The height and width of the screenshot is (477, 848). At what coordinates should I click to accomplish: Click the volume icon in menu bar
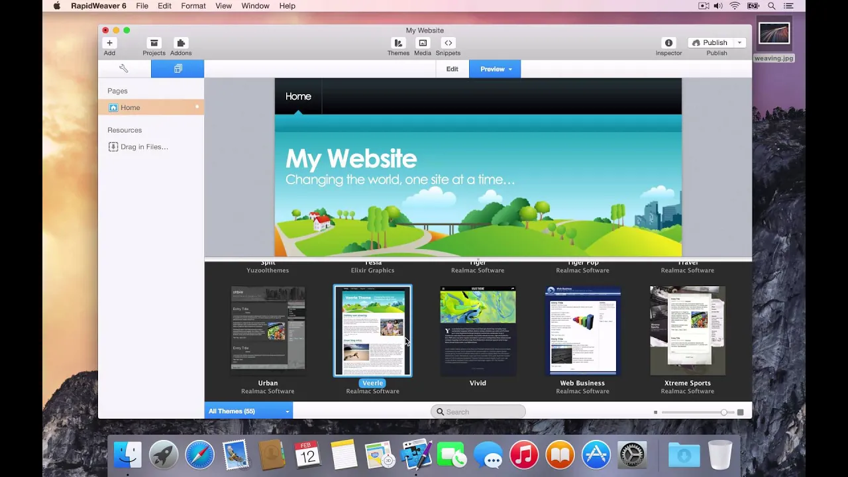[x=718, y=6]
